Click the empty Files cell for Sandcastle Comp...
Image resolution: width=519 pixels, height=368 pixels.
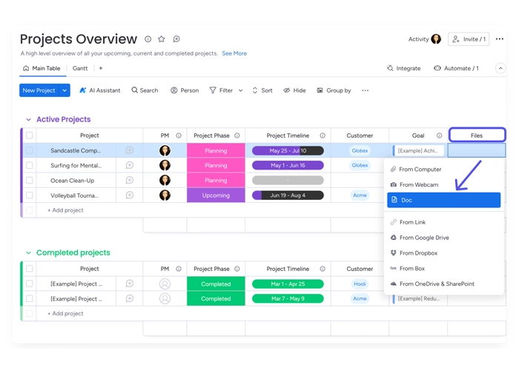click(x=477, y=150)
